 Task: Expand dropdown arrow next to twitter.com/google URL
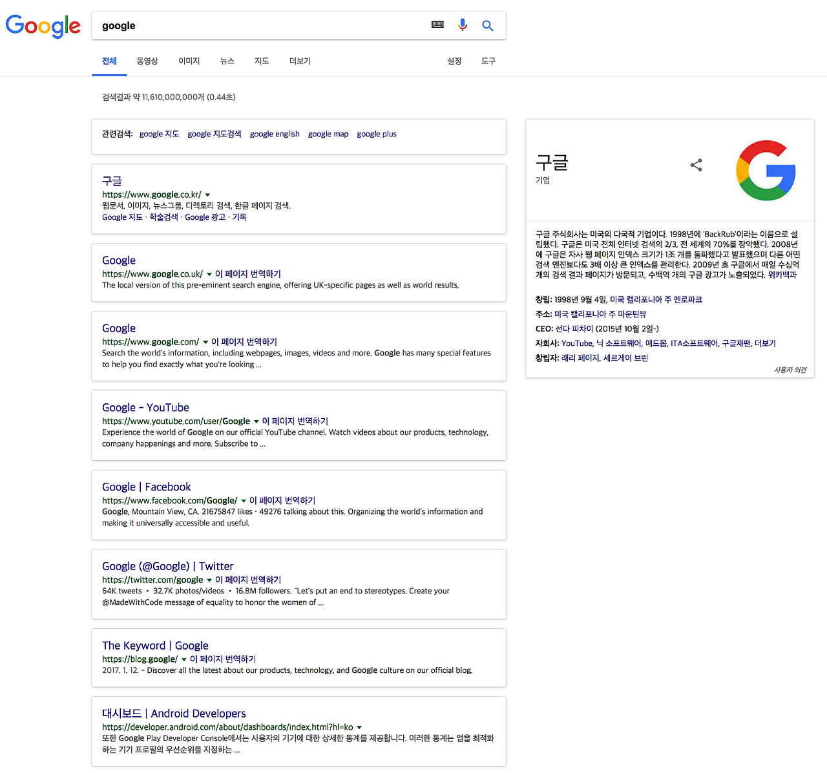tap(209, 580)
